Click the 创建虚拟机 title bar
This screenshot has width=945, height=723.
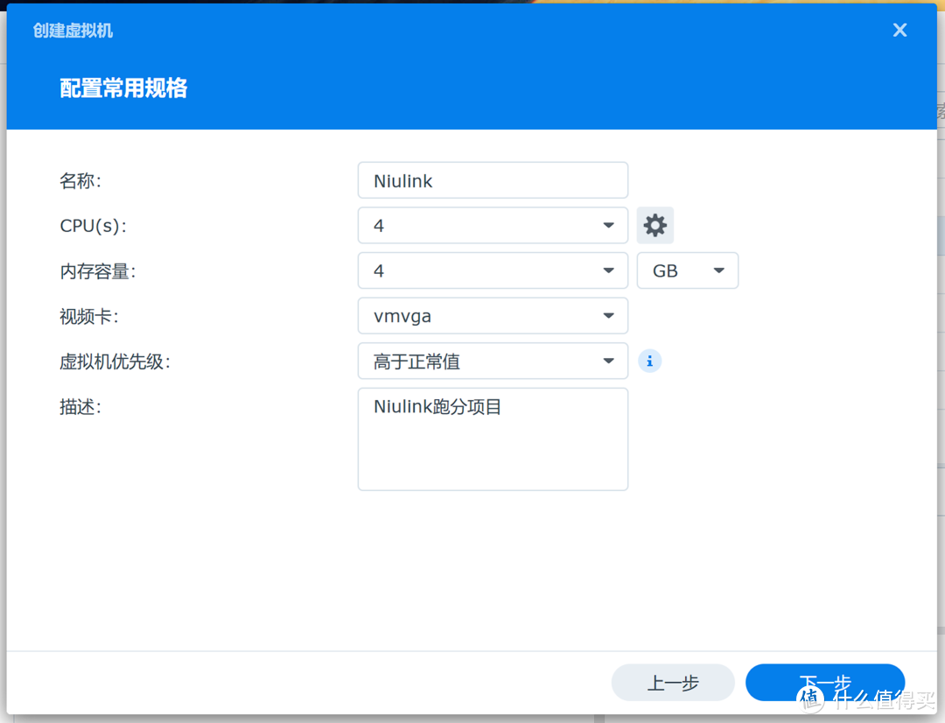tap(73, 30)
